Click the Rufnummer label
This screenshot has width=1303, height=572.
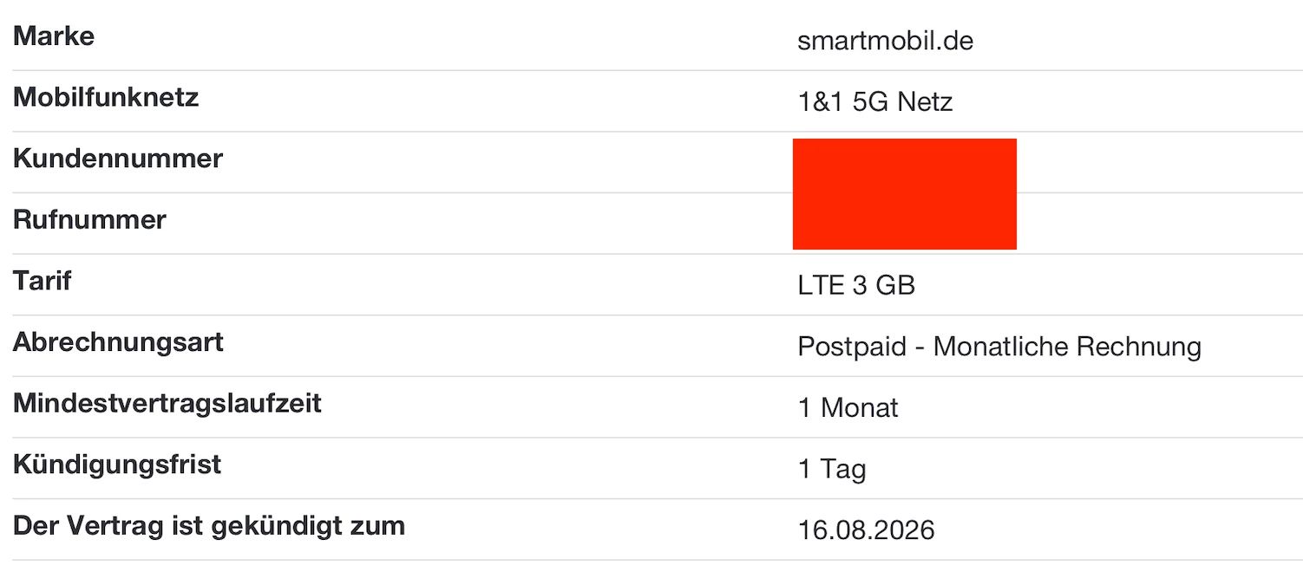(x=89, y=219)
